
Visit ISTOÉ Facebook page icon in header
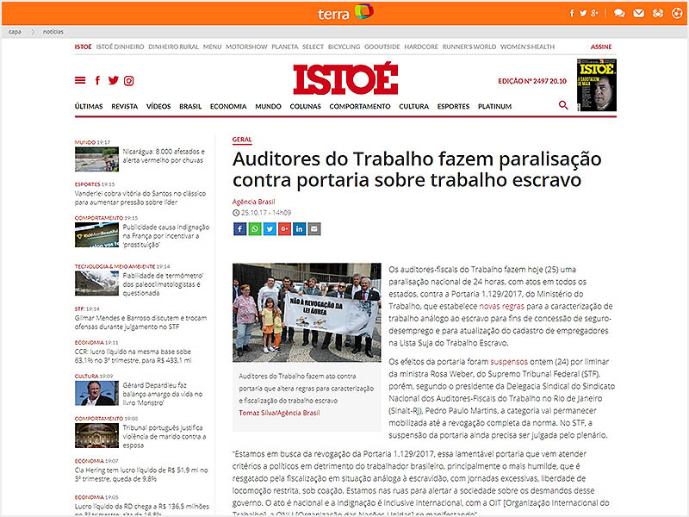[x=97, y=80]
